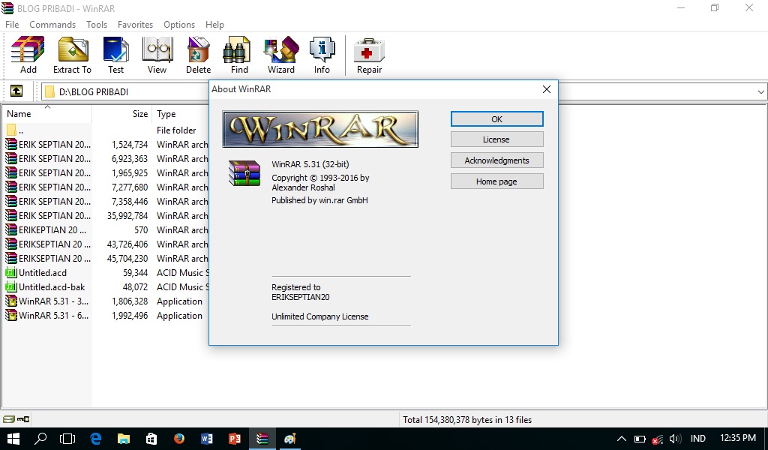
Task: Open the File menu
Action: 12,25
